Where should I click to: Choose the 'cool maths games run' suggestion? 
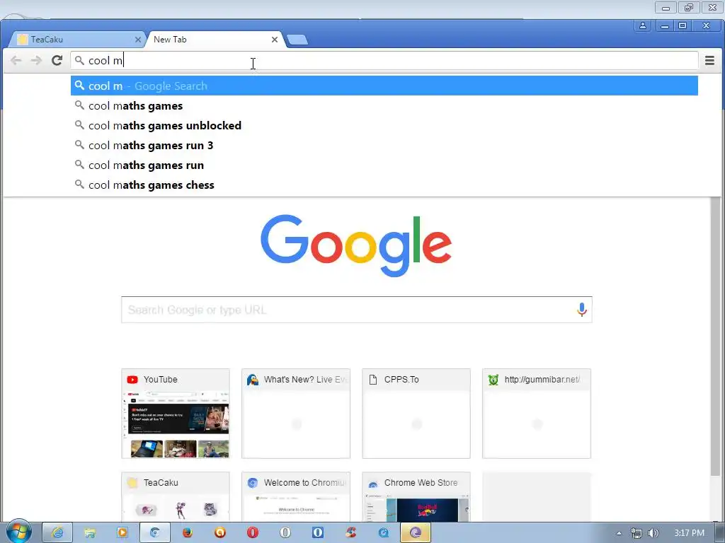coord(384,165)
